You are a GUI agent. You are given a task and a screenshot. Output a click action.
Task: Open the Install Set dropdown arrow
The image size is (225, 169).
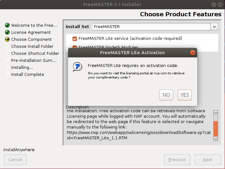[x=214, y=27]
